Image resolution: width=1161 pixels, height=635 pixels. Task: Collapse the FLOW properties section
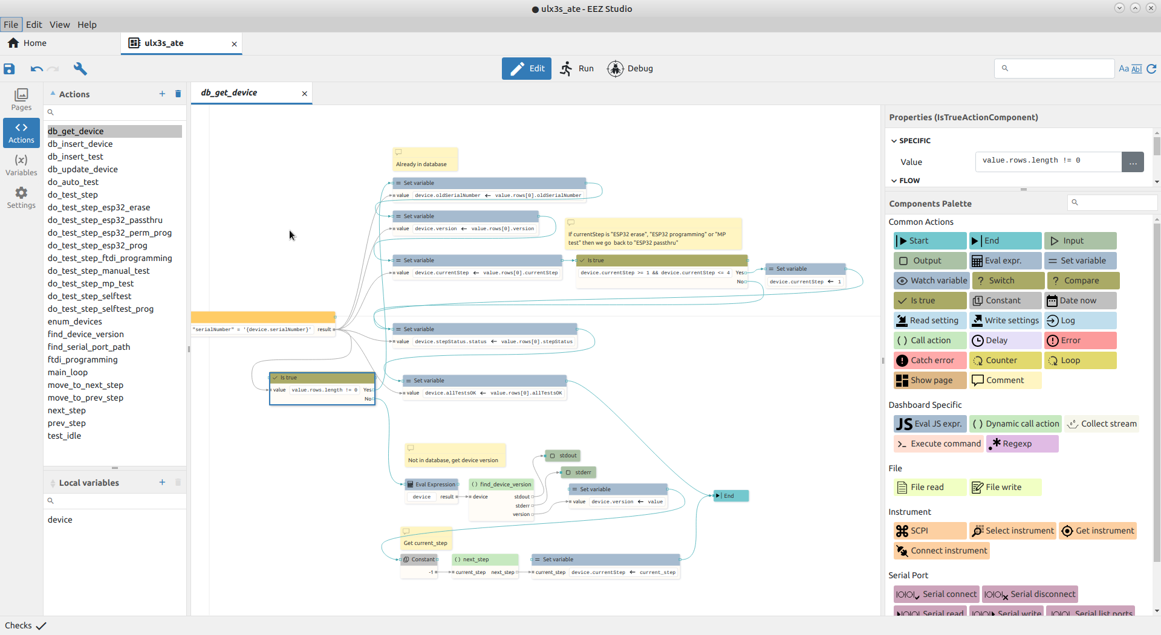[894, 181]
